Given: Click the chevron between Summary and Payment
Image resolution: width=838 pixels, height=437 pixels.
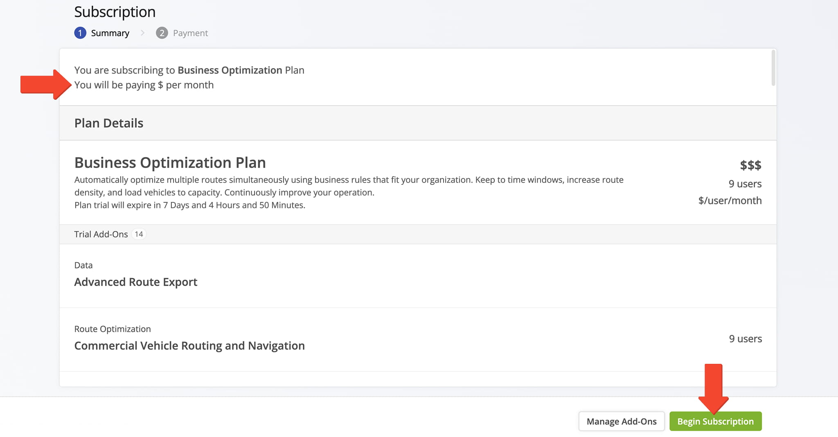Looking at the screenshot, I should tap(142, 33).
